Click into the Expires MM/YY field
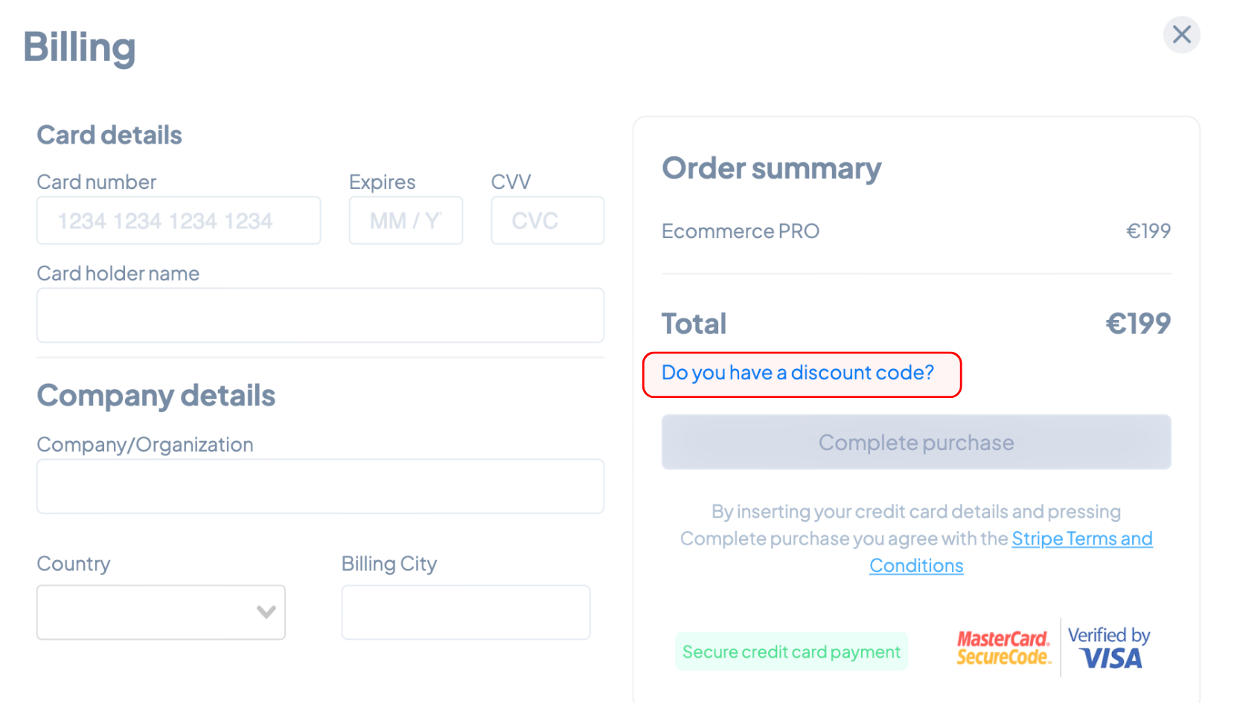This screenshot has width=1237, height=703. [x=406, y=221]
